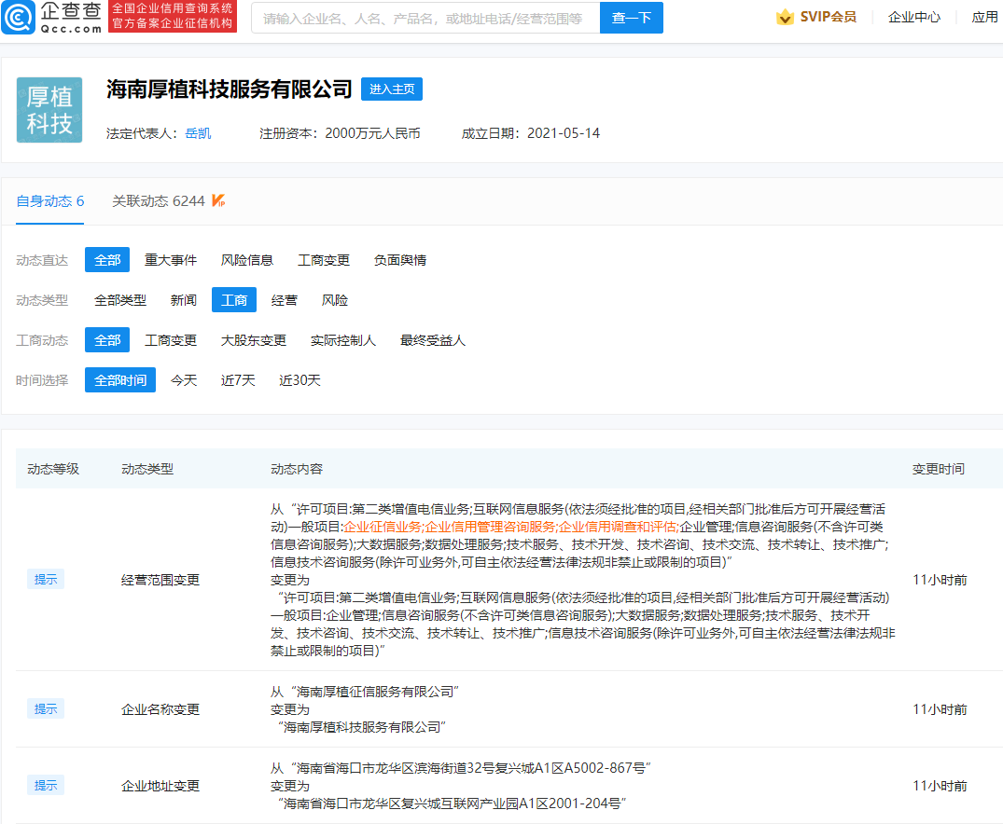Select 近30天 time range

pyautogui.click(x=300, y=380)
